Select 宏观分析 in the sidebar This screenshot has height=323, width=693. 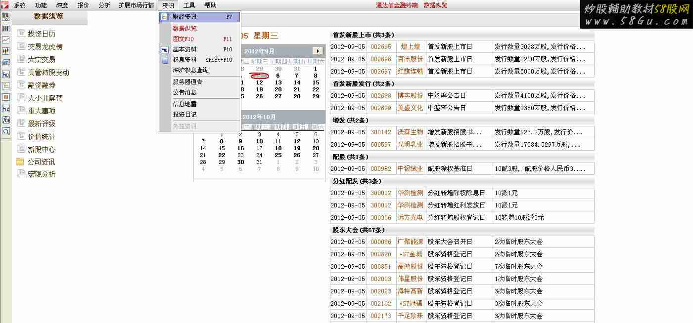click(x=42, y=174)
